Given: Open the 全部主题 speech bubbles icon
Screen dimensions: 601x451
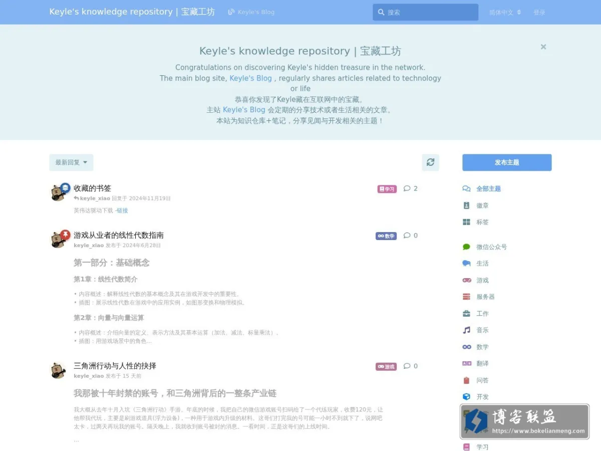Looking at the screenshot, I should pos(466,189).
